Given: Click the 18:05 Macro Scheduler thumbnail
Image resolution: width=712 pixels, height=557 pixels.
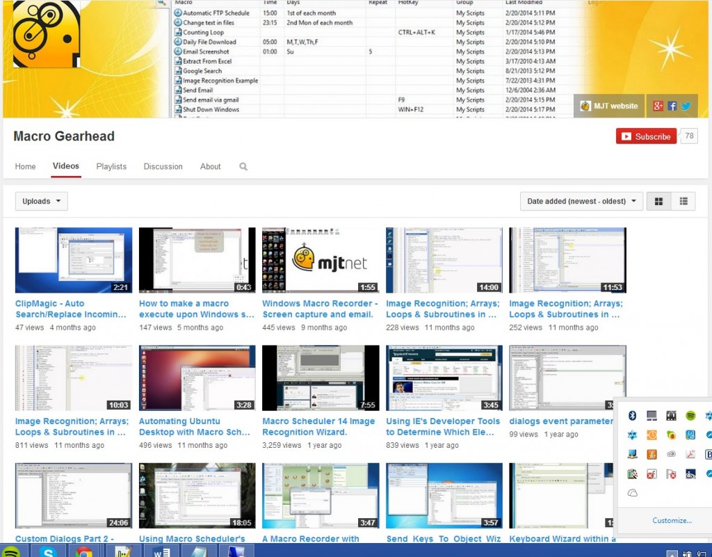Looking at the screenshot, I should click(197, 496).
